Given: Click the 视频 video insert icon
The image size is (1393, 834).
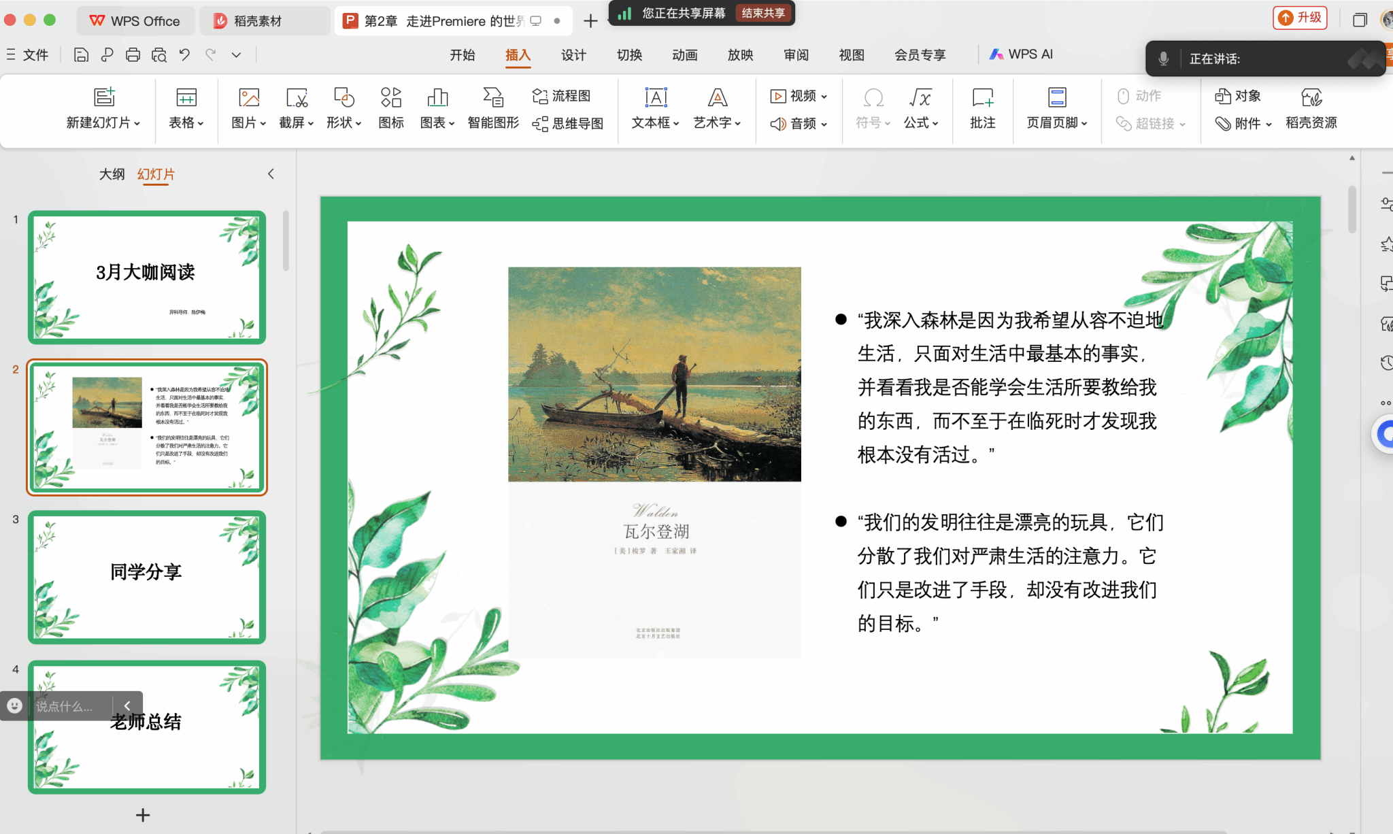Looking at the screenshot, I should coord(777,96).
